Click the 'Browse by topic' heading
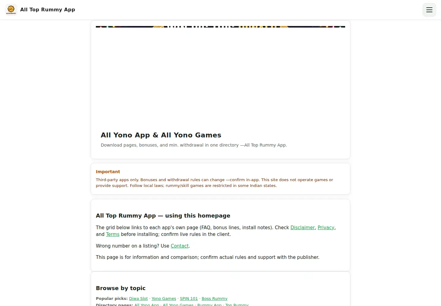 coord(121,288)
